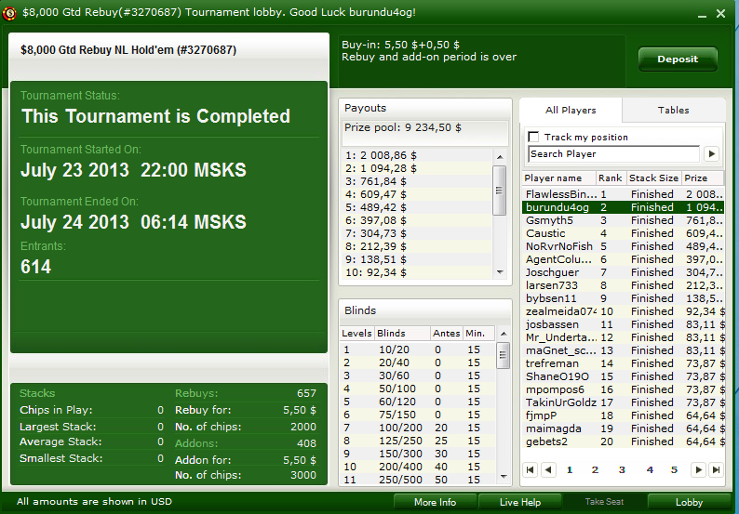Click the Search Player input field
Image resolution: width=739 pixels, height=514 pixels.
pyautogui.click(x=614, y=154)
